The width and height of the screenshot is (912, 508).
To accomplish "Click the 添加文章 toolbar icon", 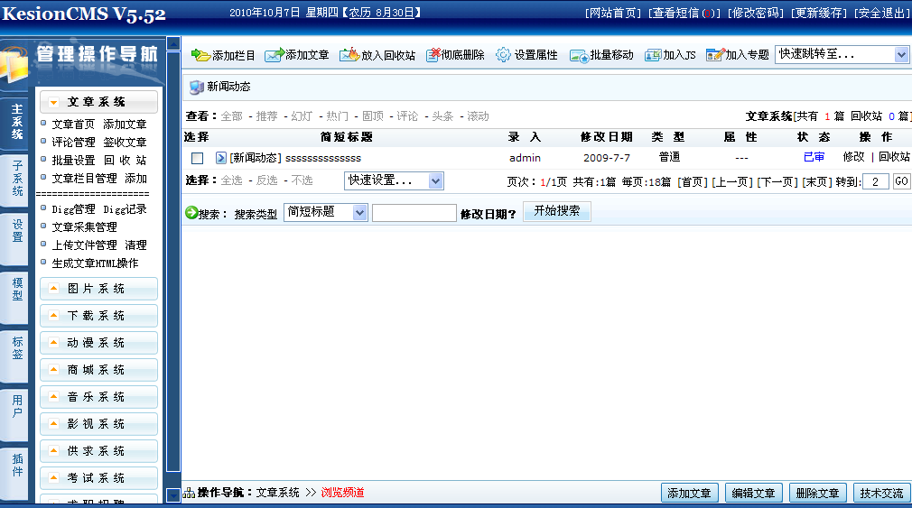I will (x=275, y=55).
